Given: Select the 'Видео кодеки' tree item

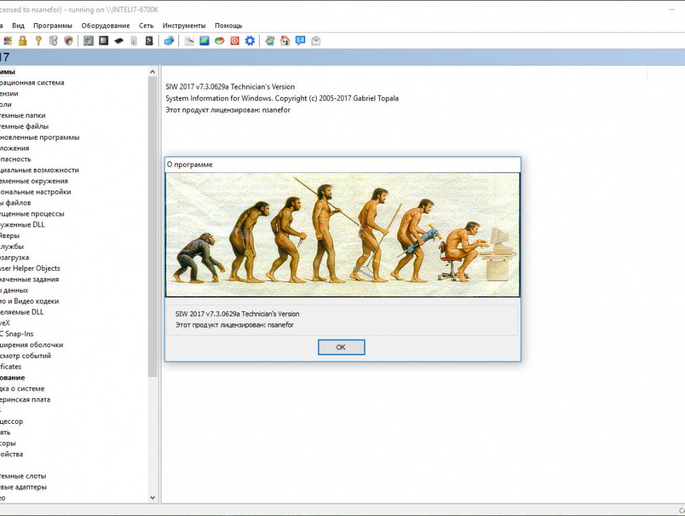Looking at the screenshot, I should tap(29, 301).
